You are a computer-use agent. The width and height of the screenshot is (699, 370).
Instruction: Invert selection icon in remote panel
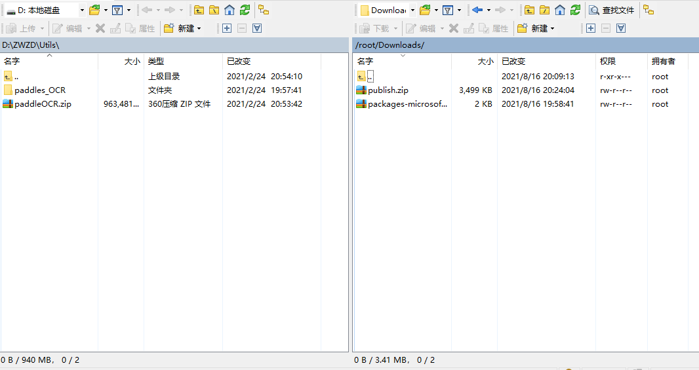[621, 29]
